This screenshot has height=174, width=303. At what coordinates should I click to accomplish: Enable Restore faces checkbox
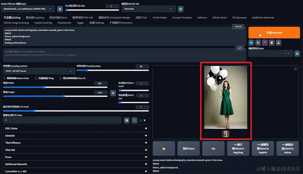(4, 78)
